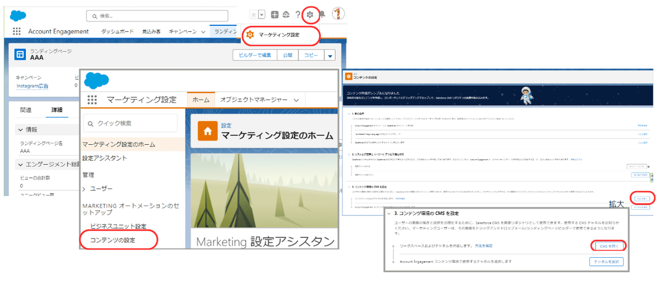The height and width of the screenshot is (288, 661).
Task: Click the Salesforce cloud logo above Account Engagement
Action: [x=18, y=15]
